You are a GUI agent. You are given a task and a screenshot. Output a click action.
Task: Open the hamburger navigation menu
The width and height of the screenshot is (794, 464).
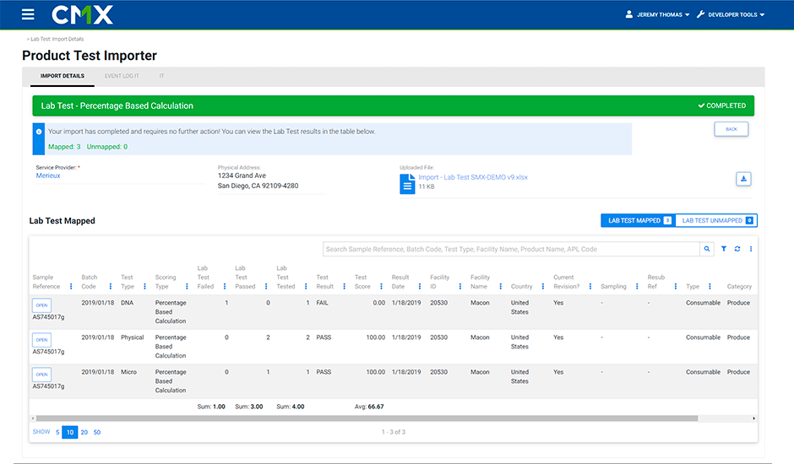[x=28, y=14]
